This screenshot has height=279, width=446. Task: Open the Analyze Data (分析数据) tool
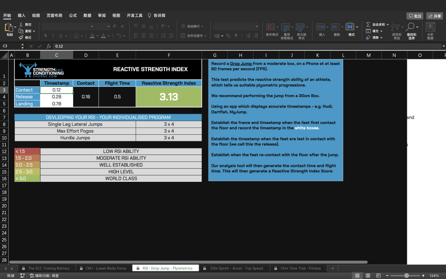430,27
